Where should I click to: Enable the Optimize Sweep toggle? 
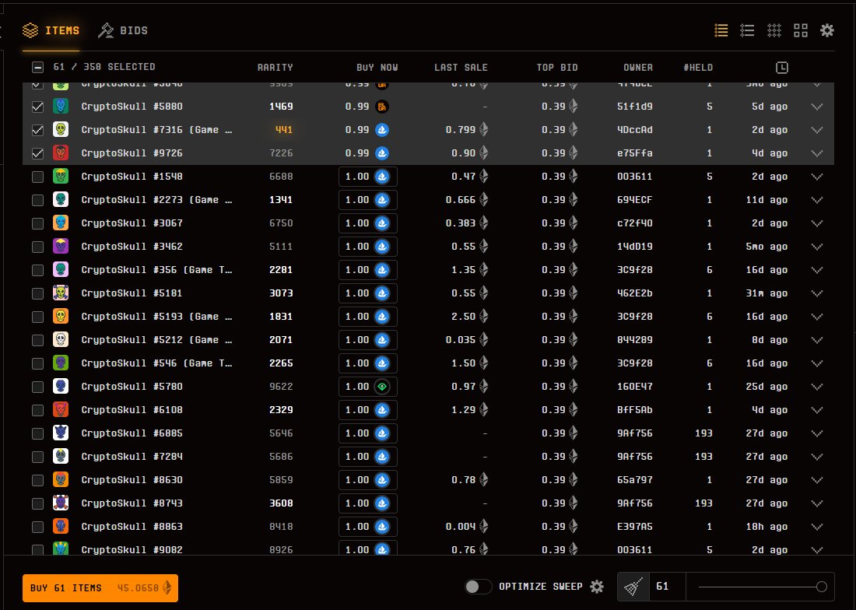click(x=478, y=587)
